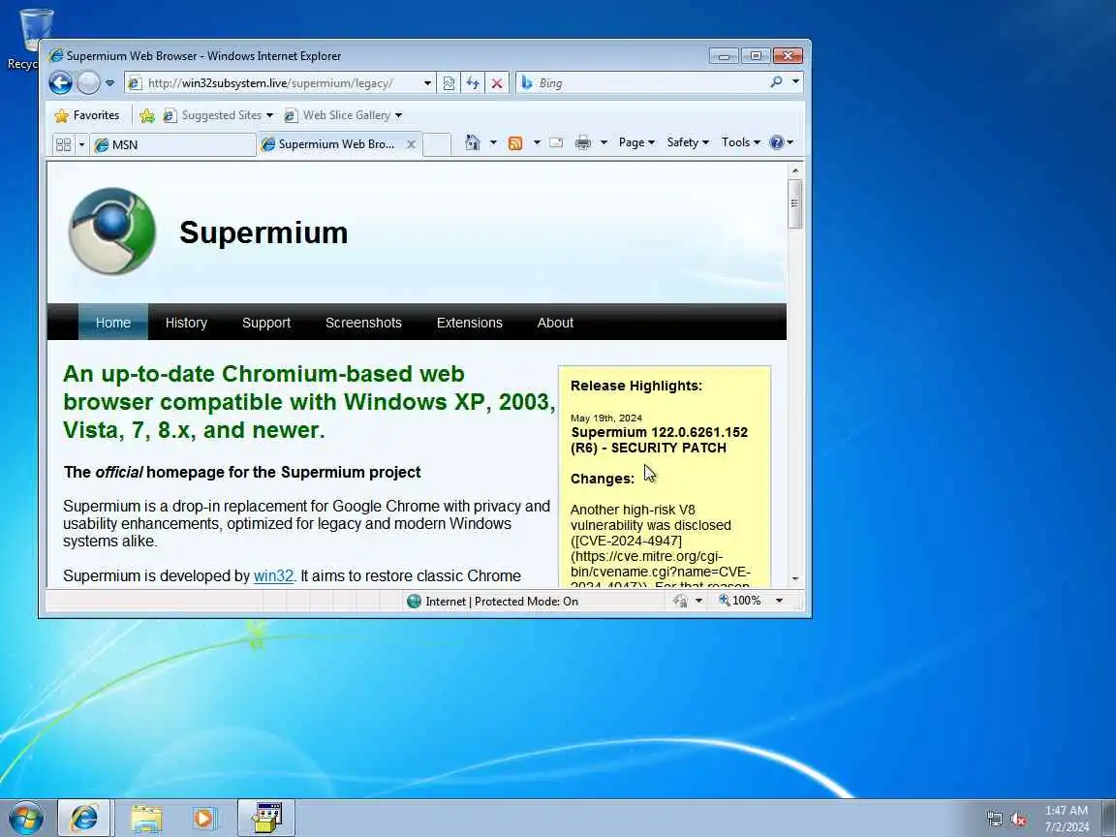Click the Supermium logo image
The image size is (1116, 837).
pos(111,232)
